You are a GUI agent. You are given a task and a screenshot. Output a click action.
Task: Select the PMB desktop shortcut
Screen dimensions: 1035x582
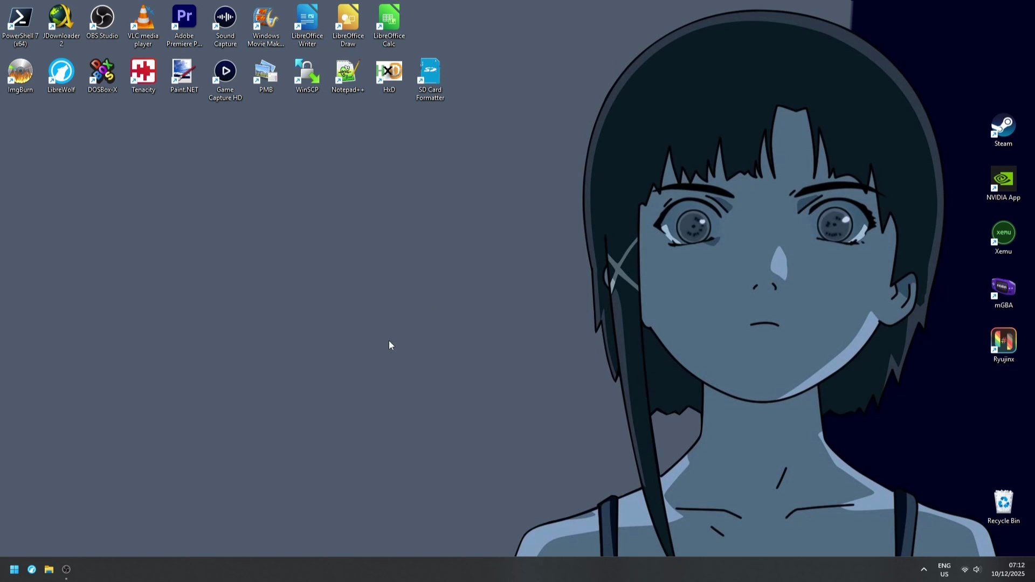click(x=266, y=75)
